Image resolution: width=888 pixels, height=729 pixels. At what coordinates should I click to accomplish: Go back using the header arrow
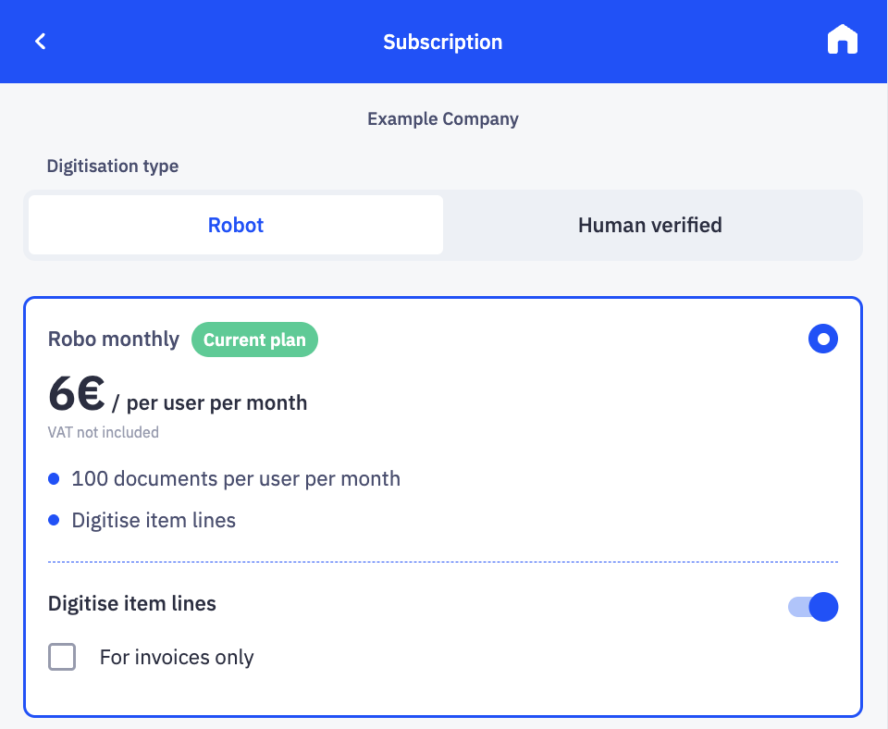click(x=40, y=42)
